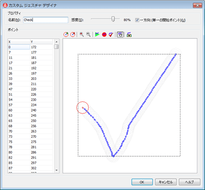Open help with the ヘルプ button
Image resolution: width=205 pixels, height=190 pixels.
click(189, 182)
